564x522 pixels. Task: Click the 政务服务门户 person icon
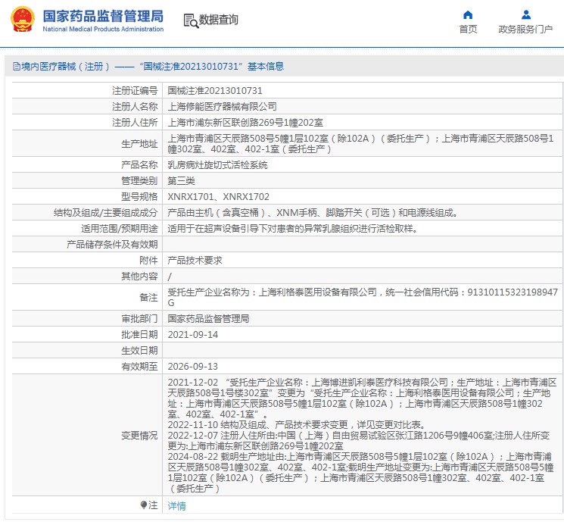[x=525, y=14]
